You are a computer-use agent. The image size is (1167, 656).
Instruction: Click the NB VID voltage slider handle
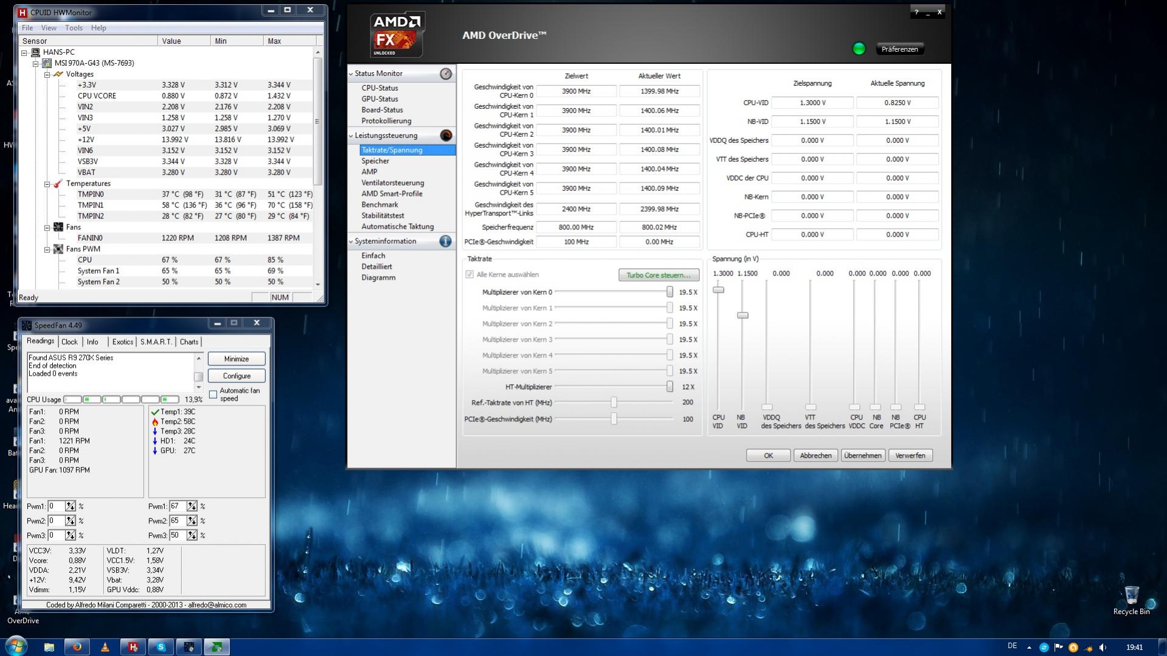point(743,316)
